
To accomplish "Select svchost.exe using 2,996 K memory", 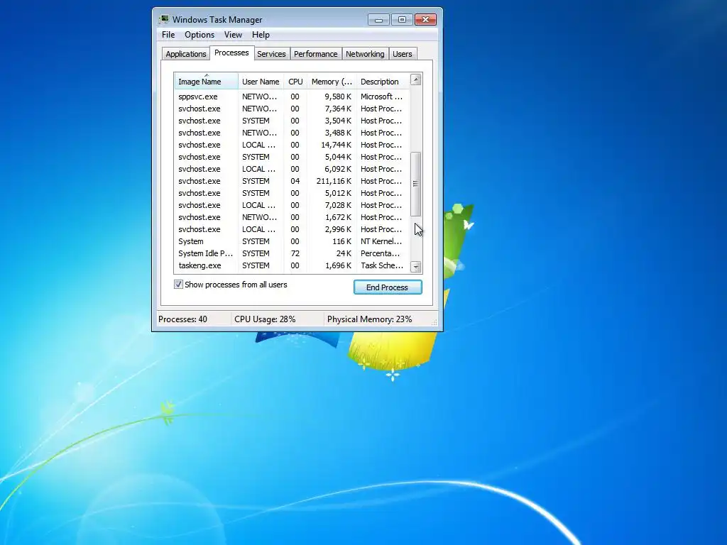I will coord(292,229).
